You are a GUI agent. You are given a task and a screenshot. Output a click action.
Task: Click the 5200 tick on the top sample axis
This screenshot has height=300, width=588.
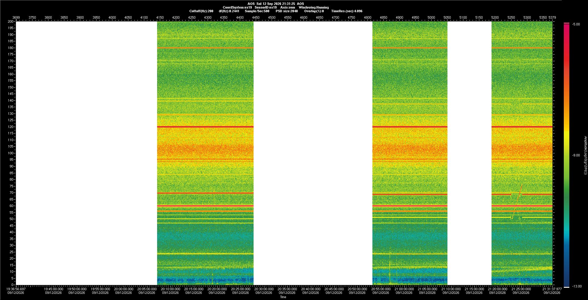(495, 17)
